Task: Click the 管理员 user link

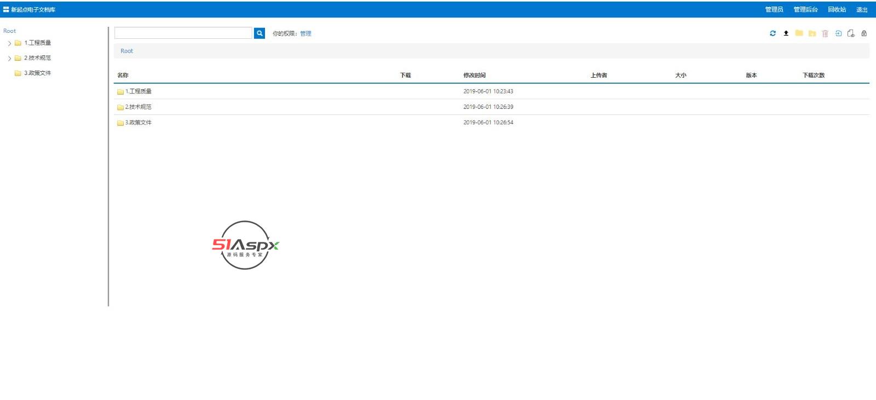Action: pos(774,9)
